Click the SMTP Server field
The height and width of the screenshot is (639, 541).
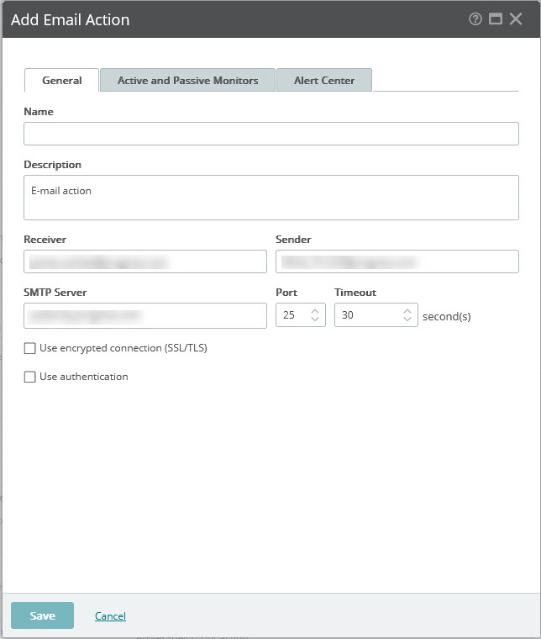click(x=145, y=315)
